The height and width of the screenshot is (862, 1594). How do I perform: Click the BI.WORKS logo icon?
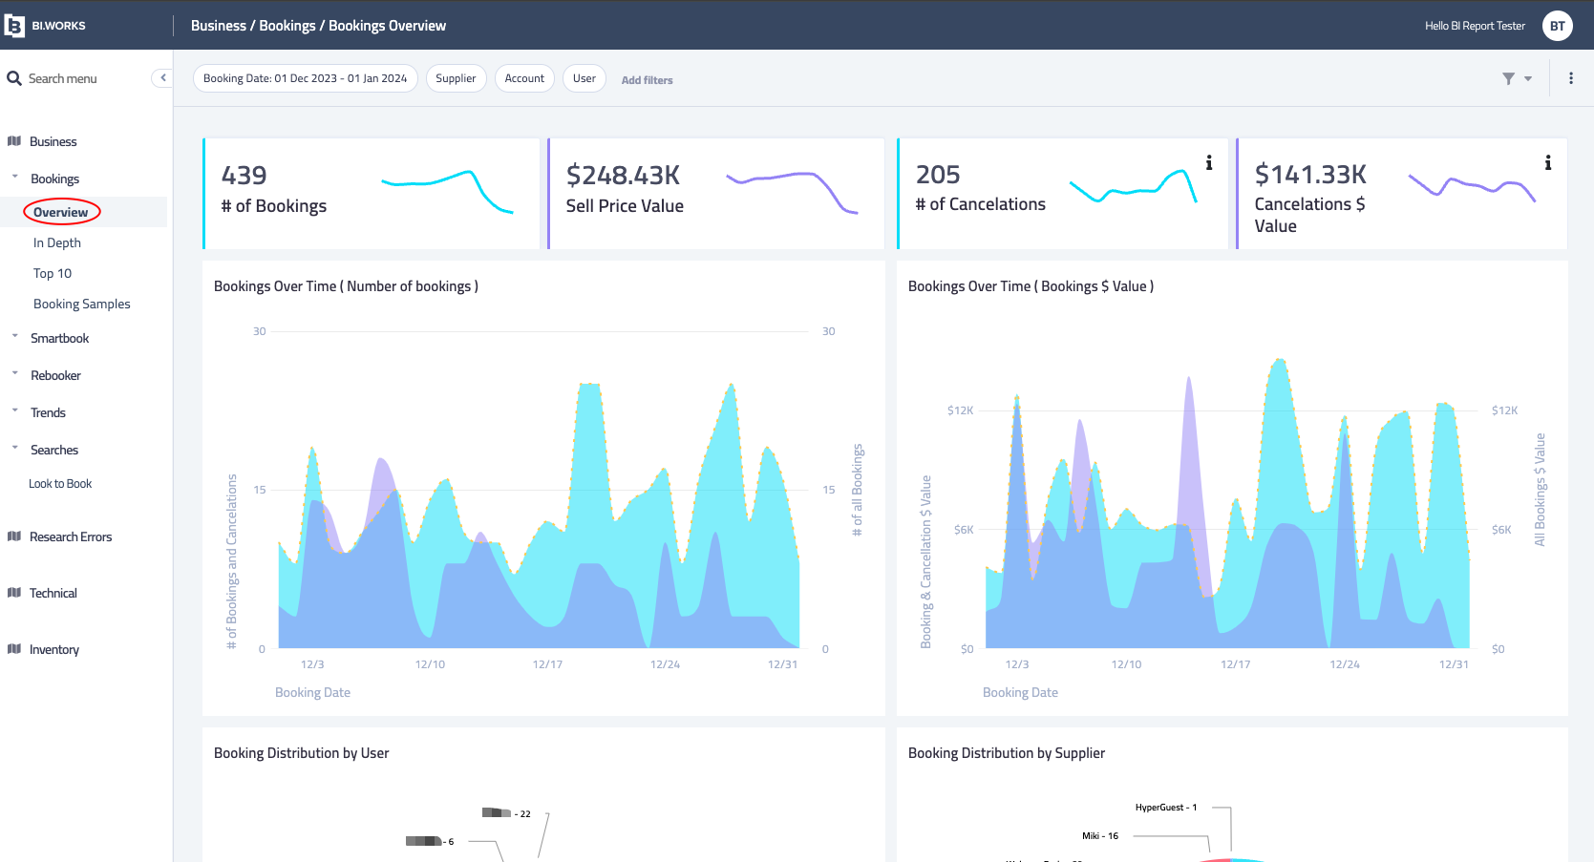click(14, 26)
